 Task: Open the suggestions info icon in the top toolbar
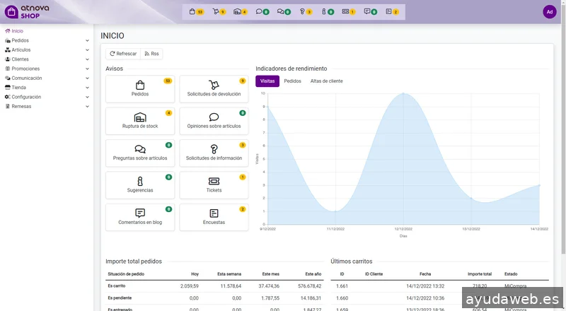pos(324,11)
